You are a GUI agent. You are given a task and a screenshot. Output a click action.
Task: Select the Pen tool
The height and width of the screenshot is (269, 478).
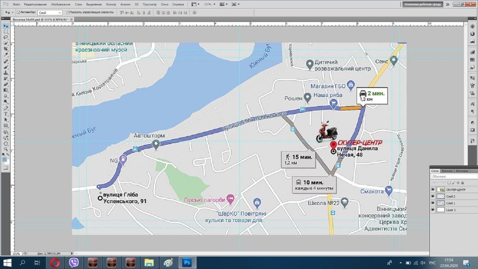(6, 108)
